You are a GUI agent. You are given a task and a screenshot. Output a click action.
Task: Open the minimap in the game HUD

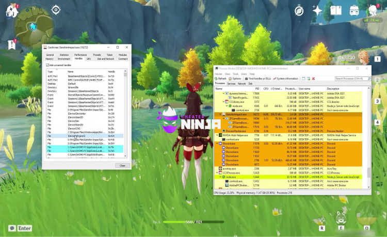coord(34,27)
